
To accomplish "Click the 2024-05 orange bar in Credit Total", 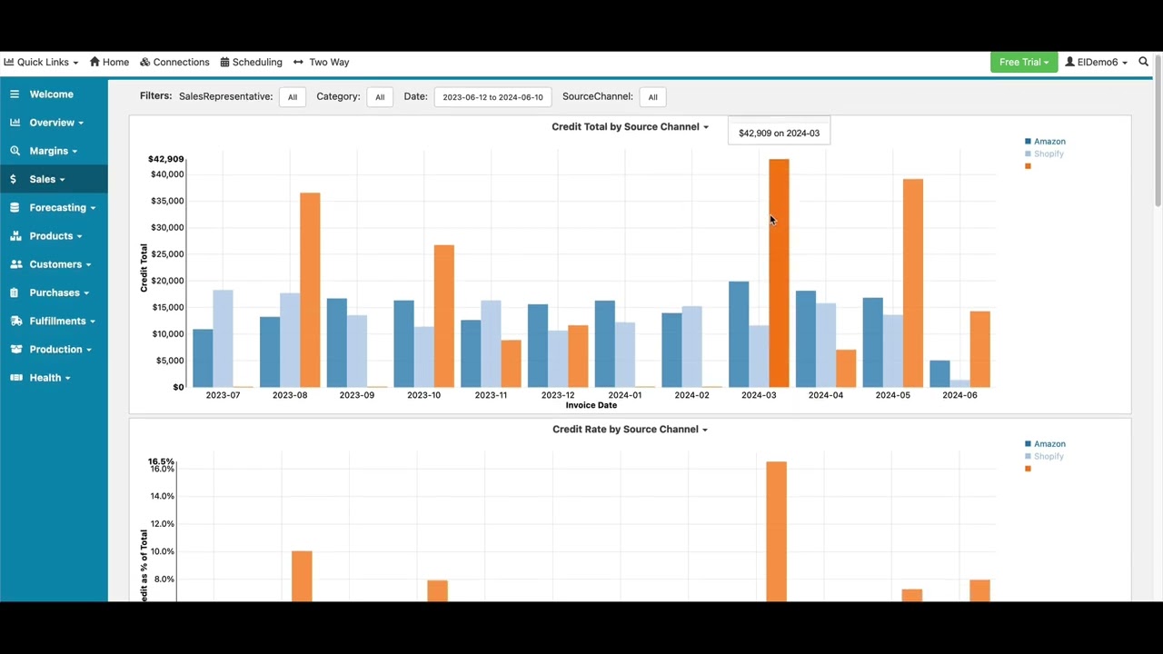I will [x=913, y=282].
